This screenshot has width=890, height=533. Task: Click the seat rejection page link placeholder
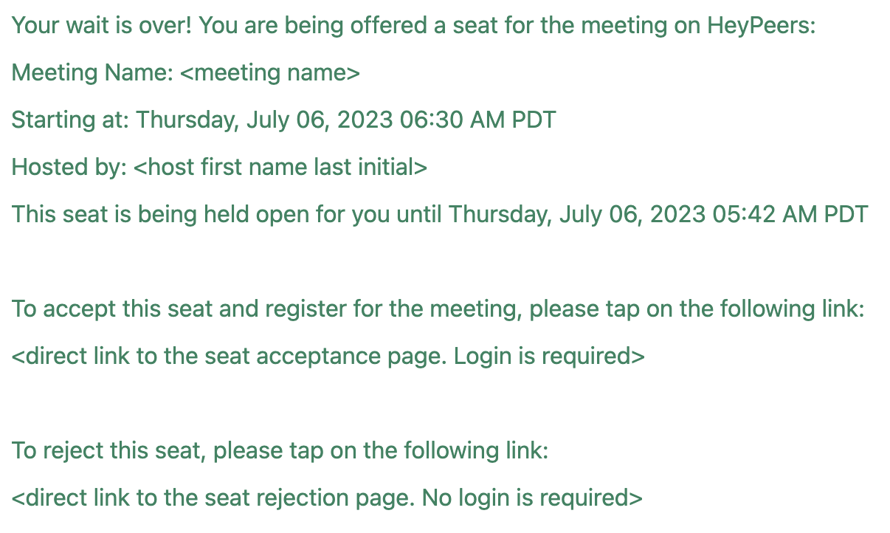click(x=327, y=498)
